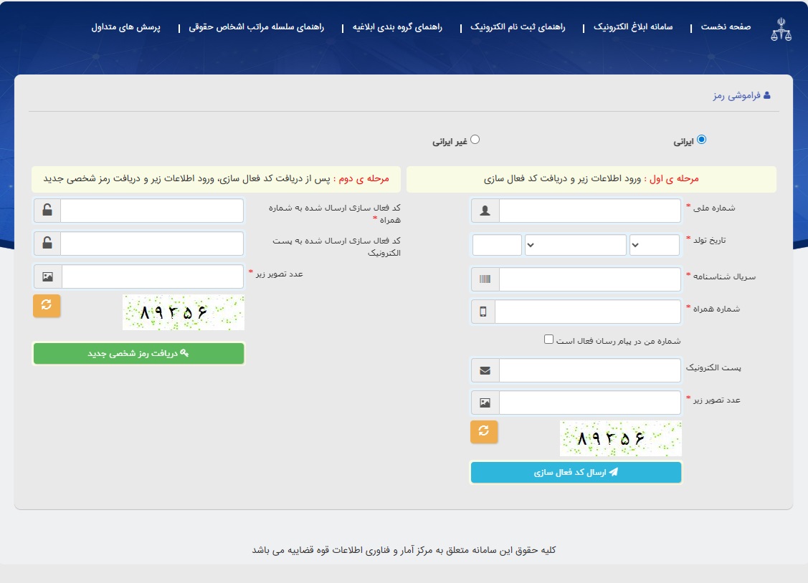Screen dimensions: 808x583
Task: Open the birth date day dropdown
Action: pos(655,245)
